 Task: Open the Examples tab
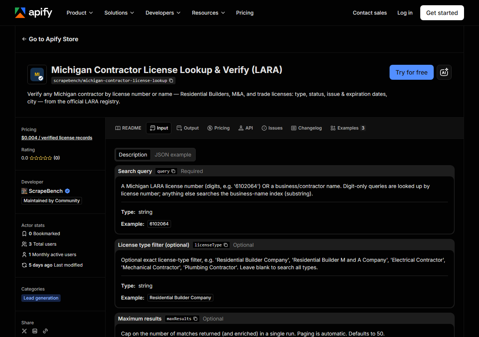(x=348, y=128)
